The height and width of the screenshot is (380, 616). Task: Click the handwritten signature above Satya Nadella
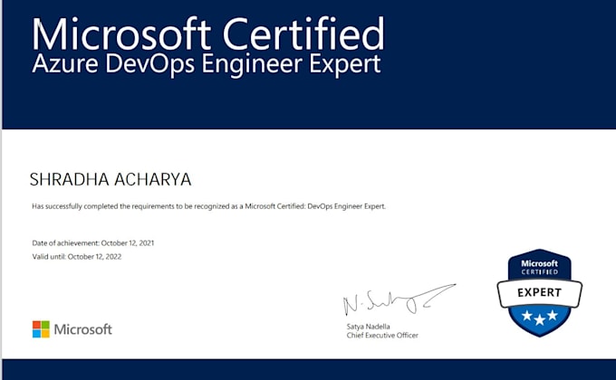pyautogui.click(x=399, y=299)
